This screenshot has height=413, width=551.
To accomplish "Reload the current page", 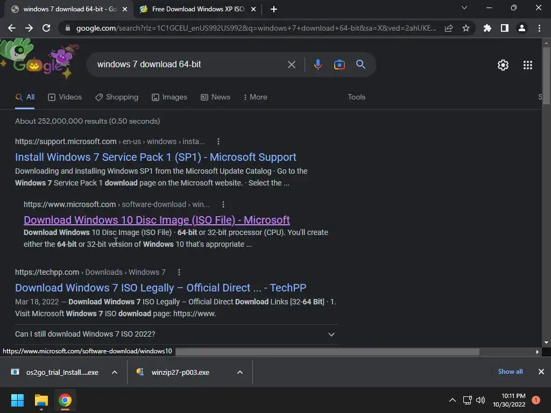I will coord(46,28).
